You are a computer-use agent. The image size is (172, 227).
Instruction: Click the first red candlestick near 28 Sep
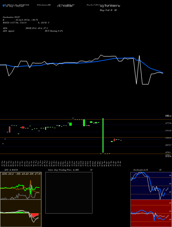[x=10, y=129]
